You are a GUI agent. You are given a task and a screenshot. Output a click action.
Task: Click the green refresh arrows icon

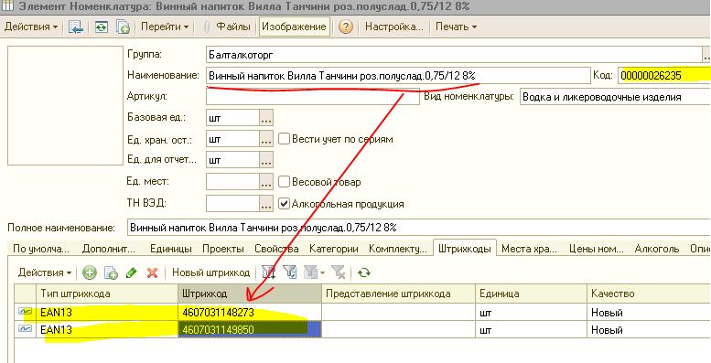click(x=364, y=272)
